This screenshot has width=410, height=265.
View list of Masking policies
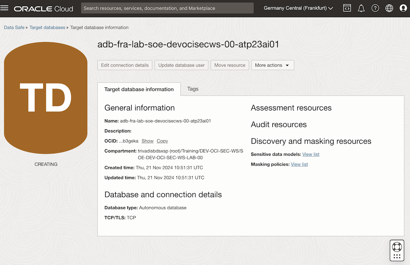pyautogui.click(x=299, y=164)
